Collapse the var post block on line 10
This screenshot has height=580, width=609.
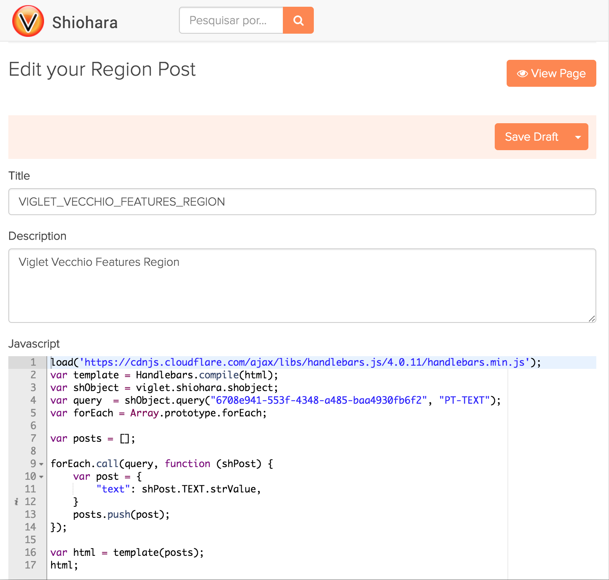[x=41, y=477]
